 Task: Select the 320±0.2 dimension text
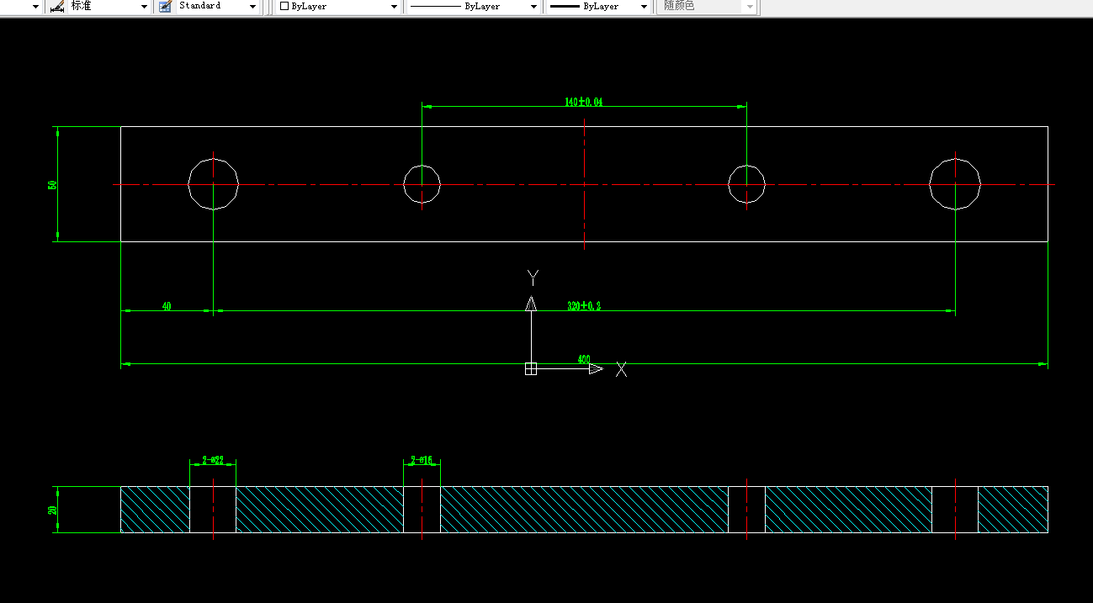click(584, 306)
